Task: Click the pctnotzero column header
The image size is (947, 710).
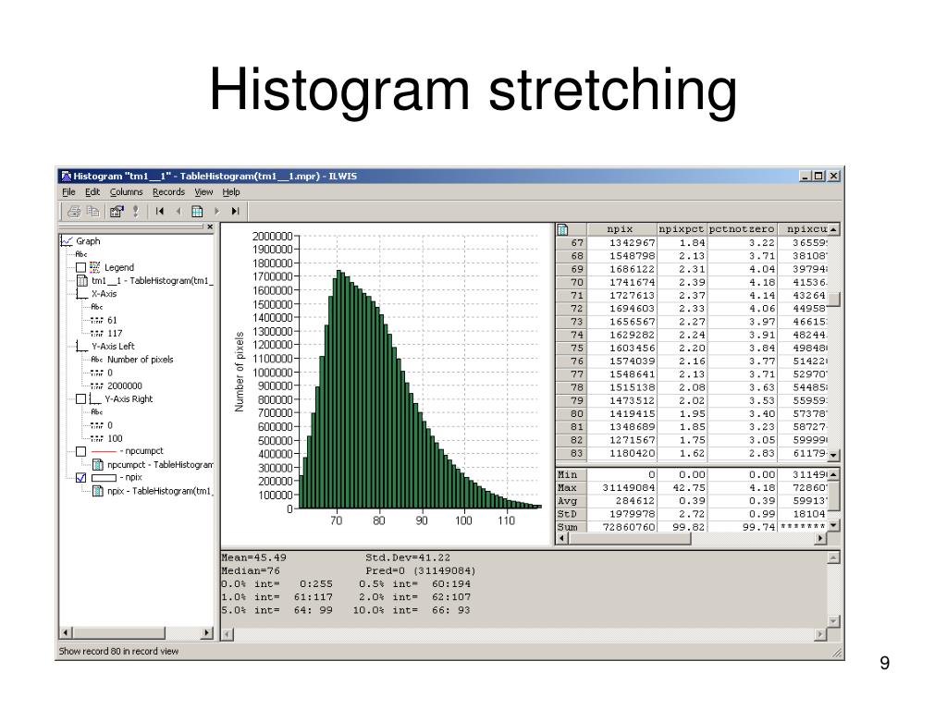Action: pyautogui.click(x=742, y=229)
